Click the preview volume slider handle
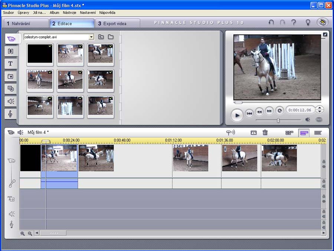334x251 pixels. [278, 120]
